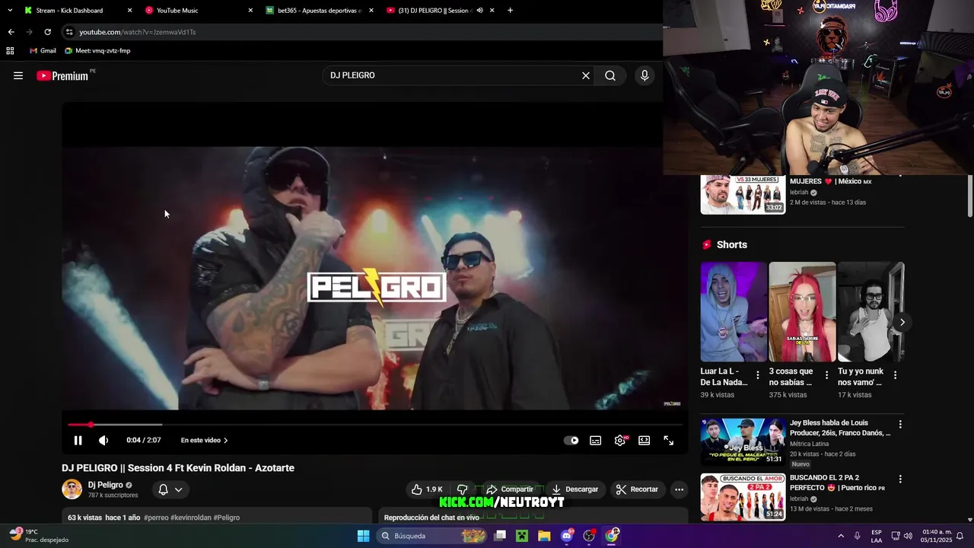The width and height of the screenshot is (974, 548).
Task: Open the Dj Peligro channel name link
Action: [x=106, y=485]
